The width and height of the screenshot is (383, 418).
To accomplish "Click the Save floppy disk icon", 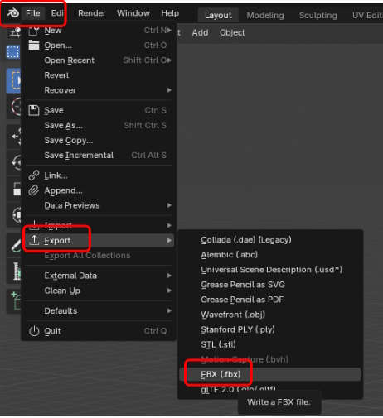I will point(34,110).
